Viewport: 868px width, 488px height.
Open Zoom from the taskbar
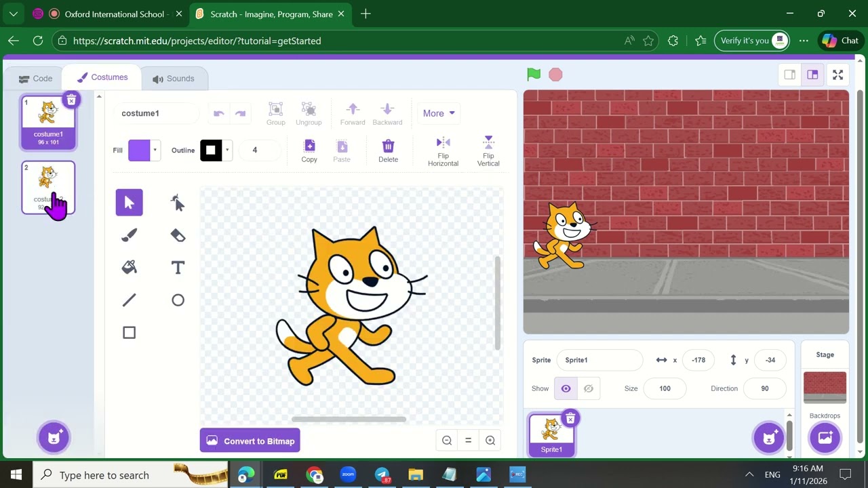pos(348,474)
